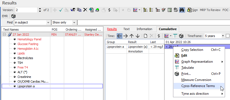230x100 pixels.
Task: Click the Version number input field
Action: (26, 10)
